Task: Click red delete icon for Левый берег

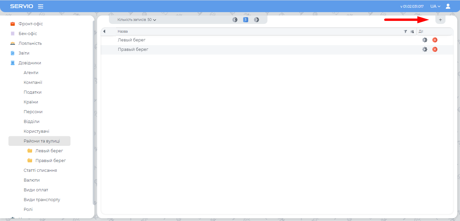Action: pos(435,40)
